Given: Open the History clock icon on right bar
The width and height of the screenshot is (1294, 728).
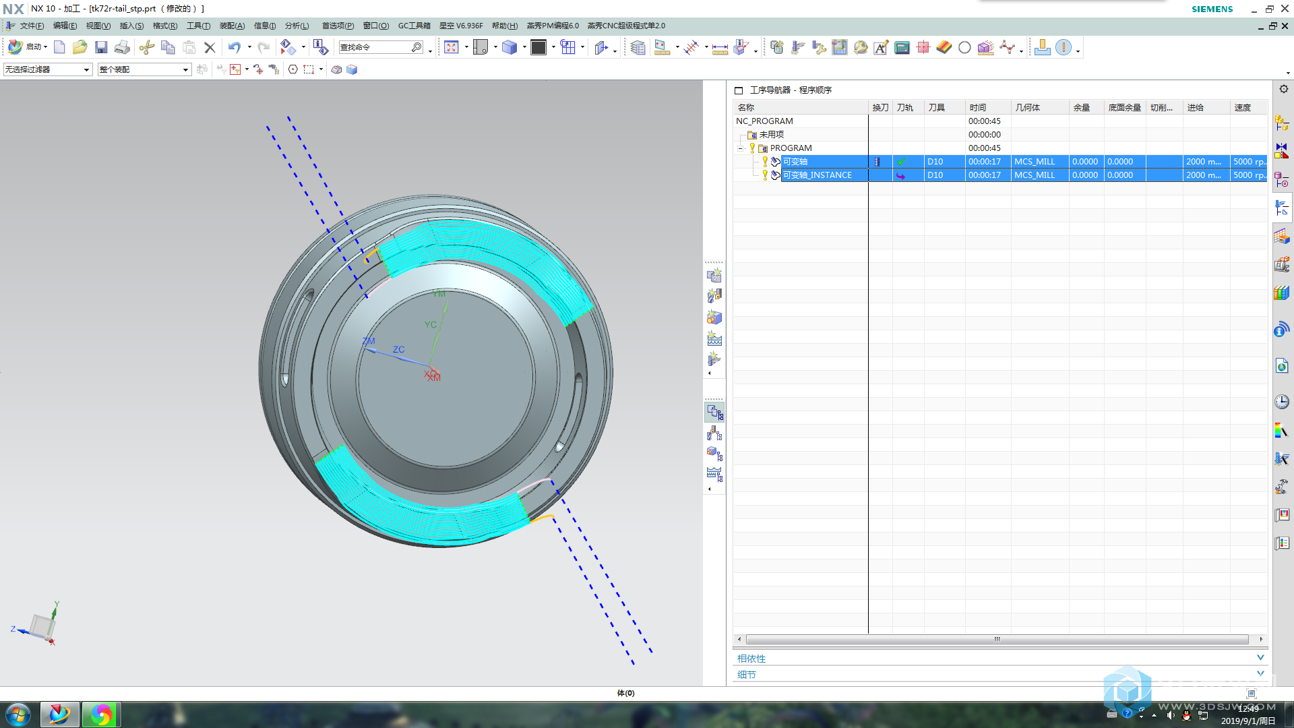Looking at the screenshot, I should pos(1281,402).
